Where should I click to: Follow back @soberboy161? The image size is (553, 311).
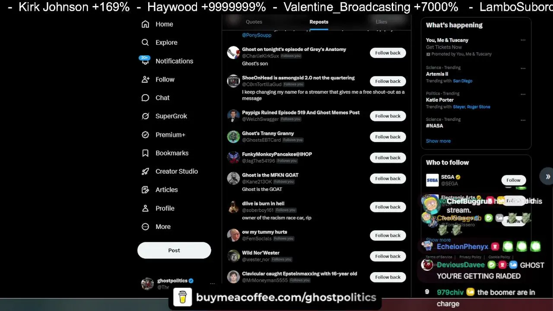(388, 207)
